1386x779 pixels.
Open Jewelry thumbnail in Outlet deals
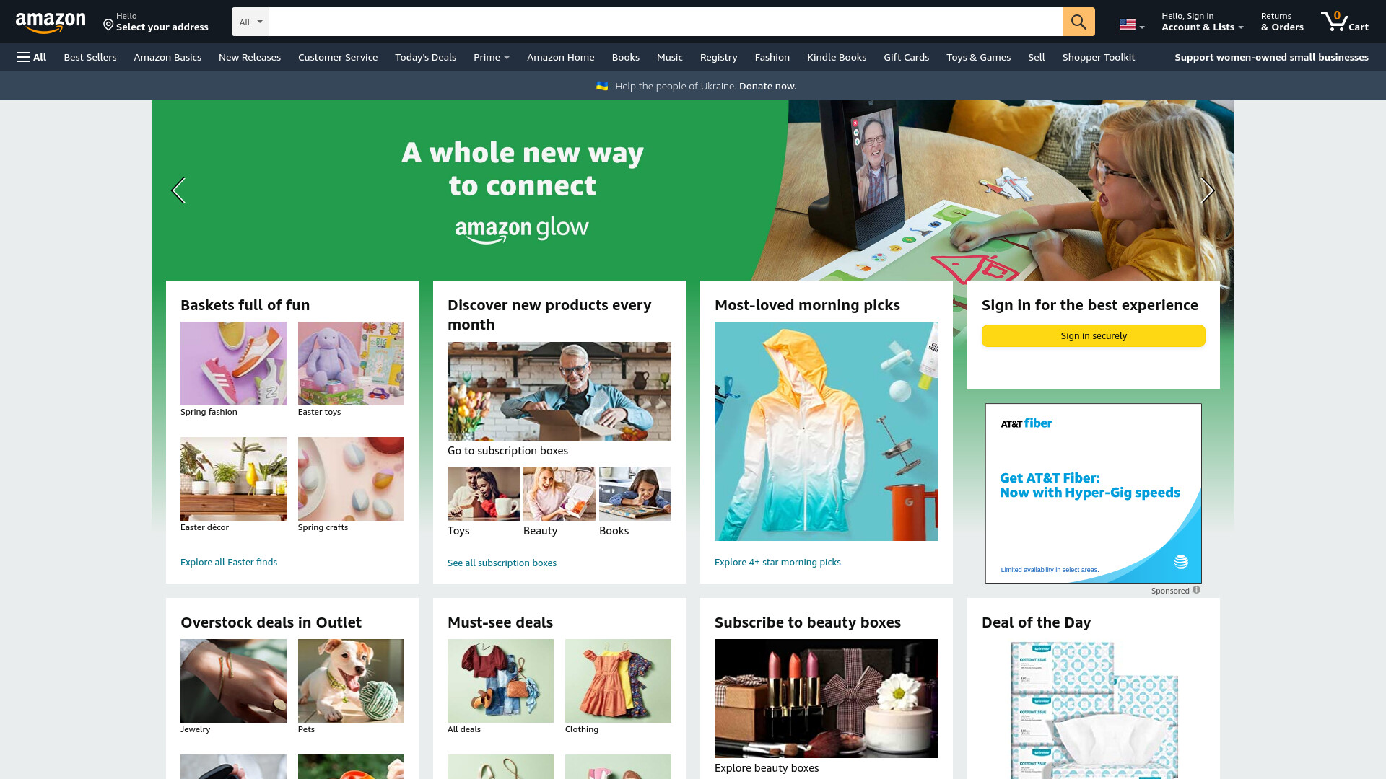233,681
